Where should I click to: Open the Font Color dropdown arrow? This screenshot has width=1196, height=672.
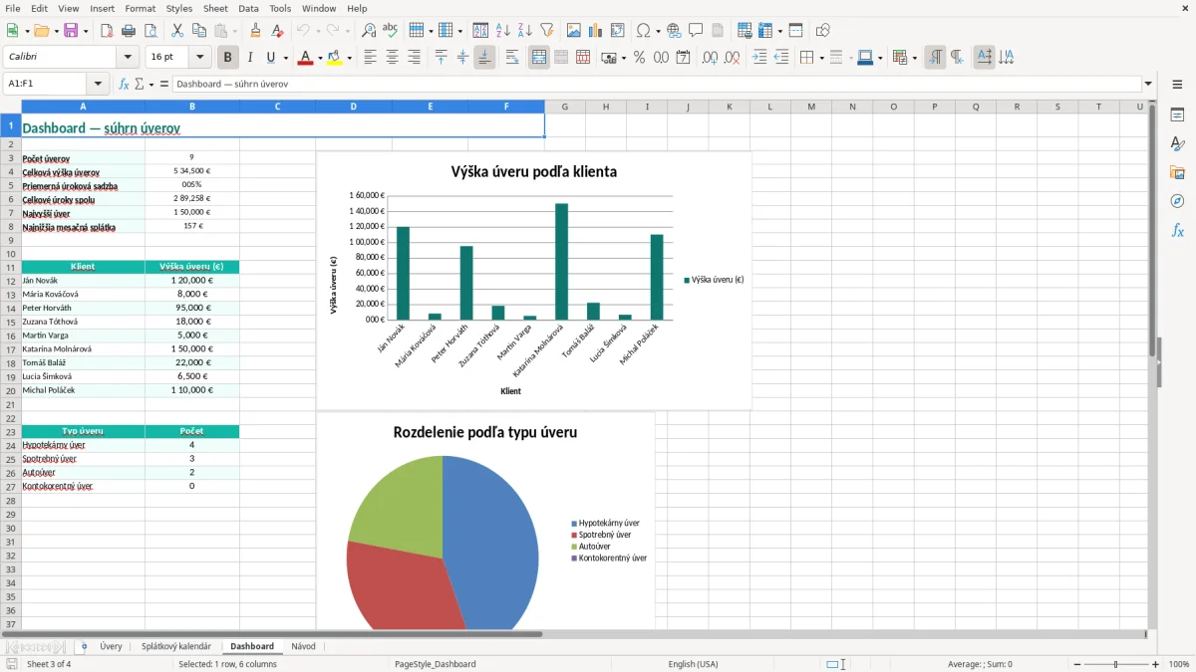(x=319, y=58)
